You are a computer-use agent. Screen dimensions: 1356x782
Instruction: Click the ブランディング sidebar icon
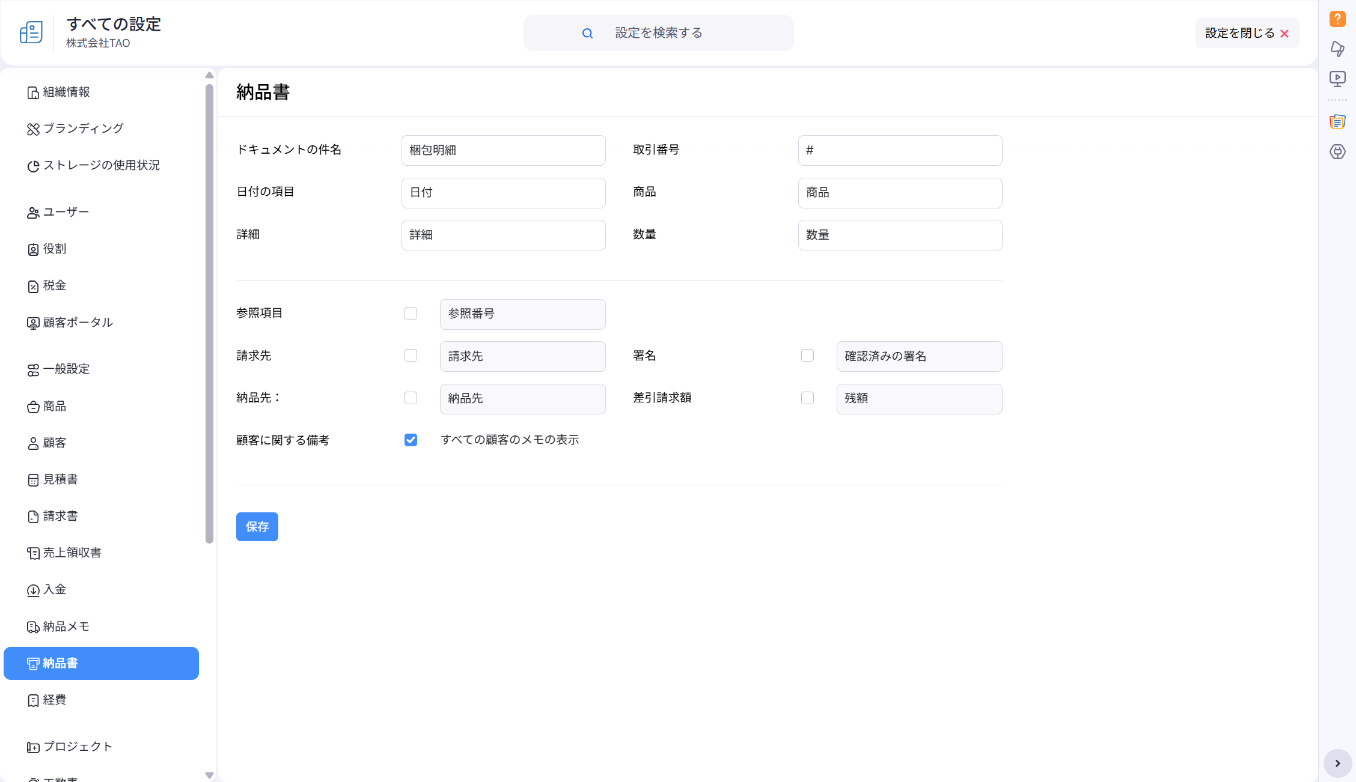33,129
